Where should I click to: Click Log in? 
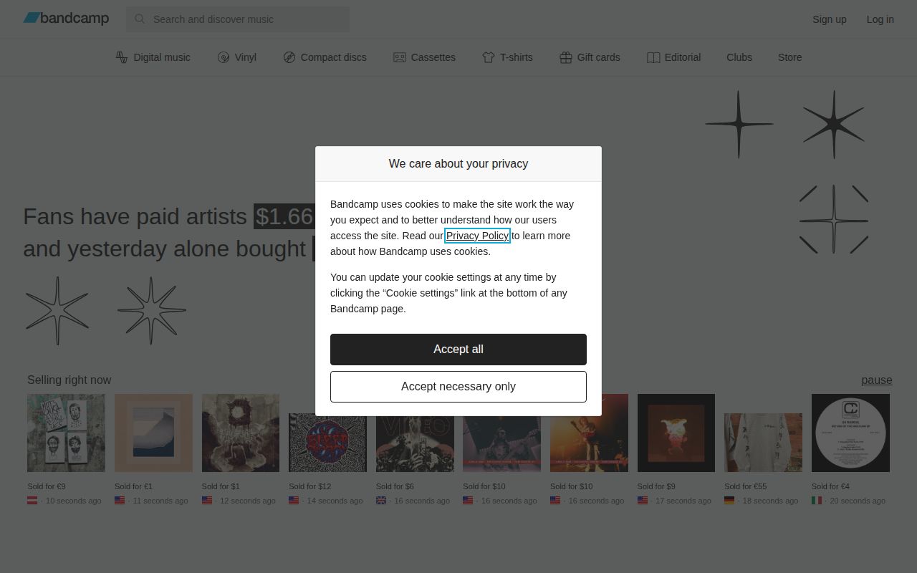point(880,19)
